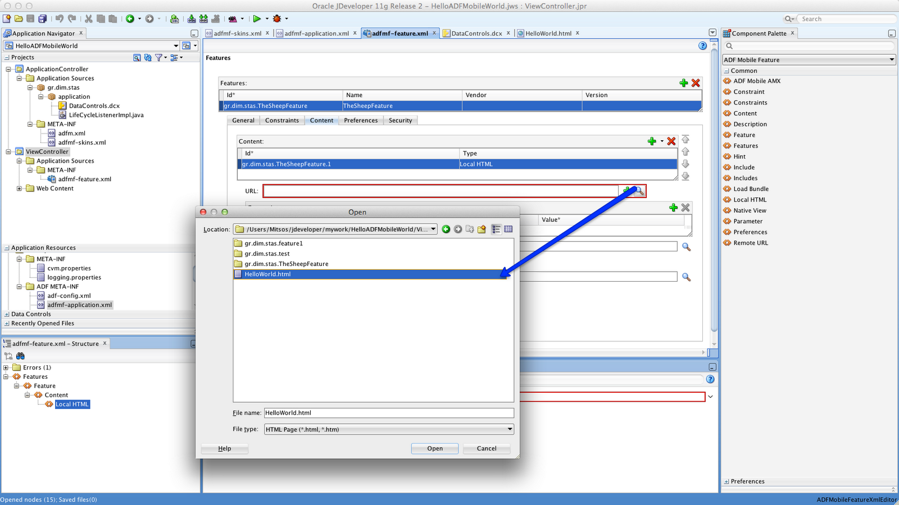The height and width of the screenshot is (505, 899).
Task: Switch the Open dialog to table view
Action: point(508,229)
